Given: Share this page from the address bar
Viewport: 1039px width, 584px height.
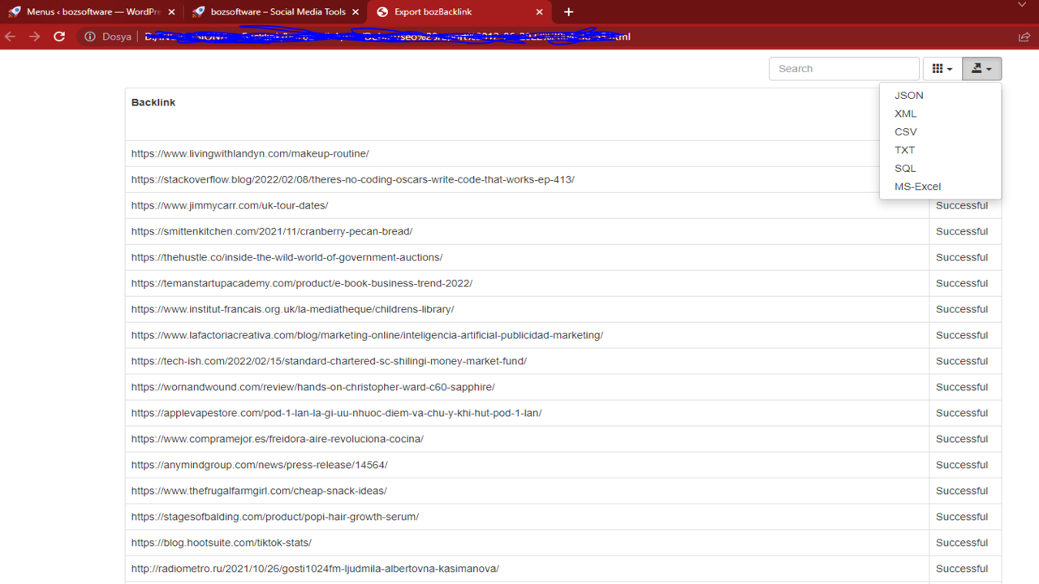Looking at the screenshot, I should [1024, 36].
